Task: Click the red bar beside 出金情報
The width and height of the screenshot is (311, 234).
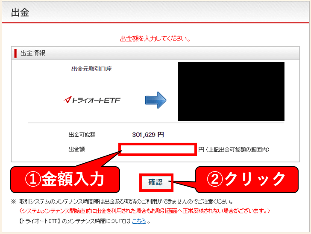Action: coord(15,53)
